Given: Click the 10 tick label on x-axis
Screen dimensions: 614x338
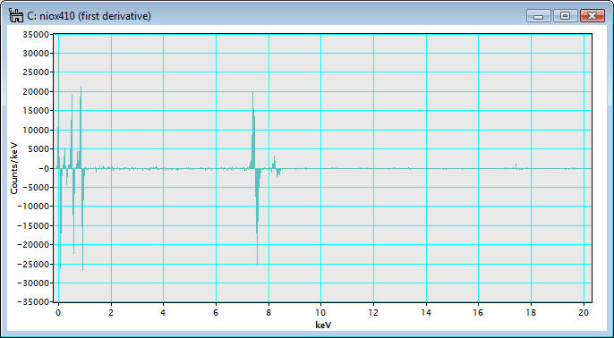Looking at the screenshot, I should click(320, 313).
